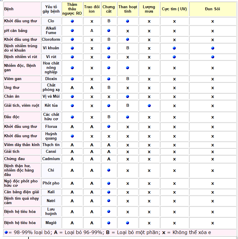Select the "Cloroform" factor cell

pos(51,40)
